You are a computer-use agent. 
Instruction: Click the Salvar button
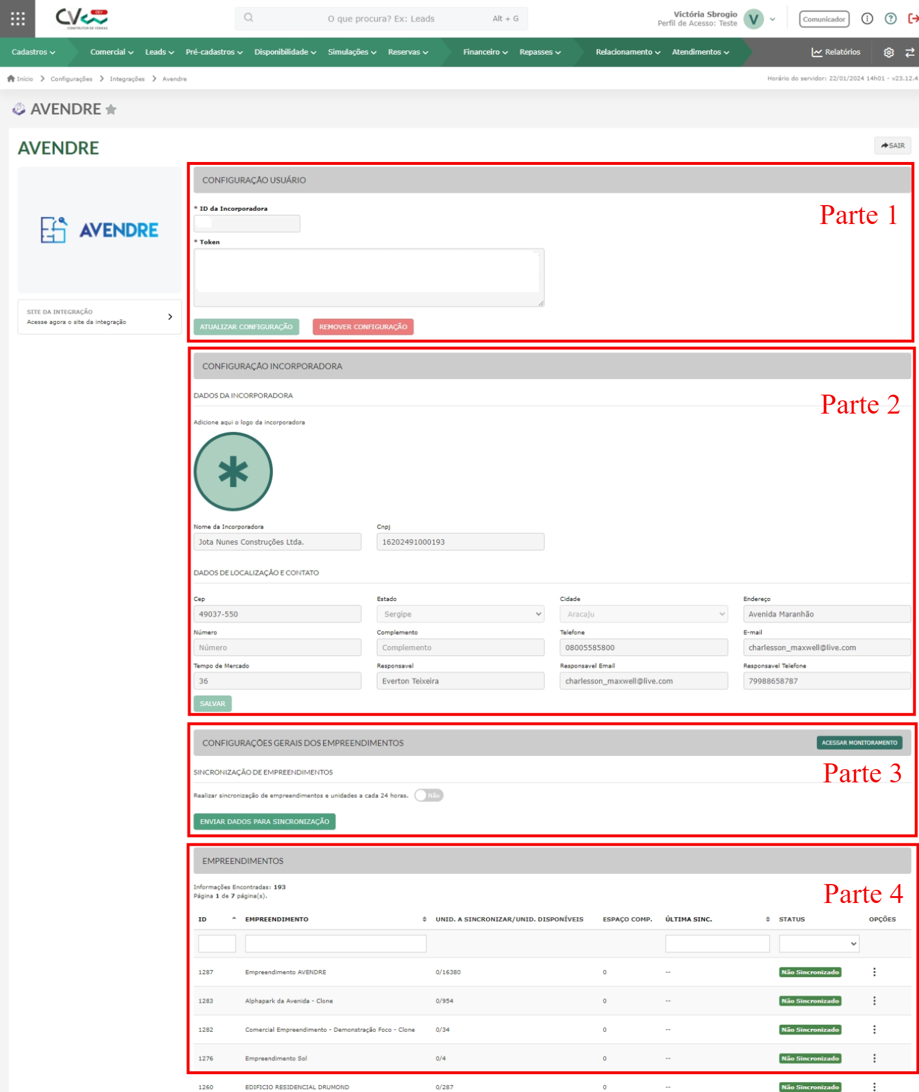(213, 704)
